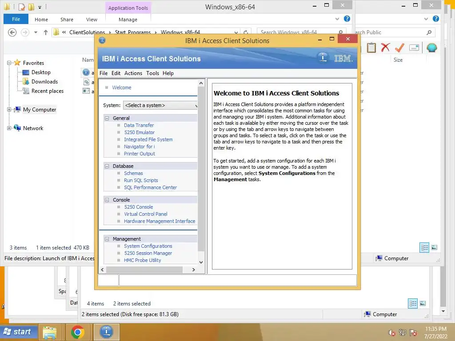Click clipboard paste icon in back window
This screenshot has width=455, height=341.
pyautogui.click(x=371, y=48)
